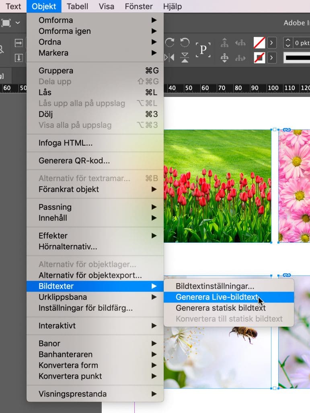Viewport: 310px width, 413px height.
Task: Expand the Omforma submenu
Action: pyautogui.click(x=95, y=20)
